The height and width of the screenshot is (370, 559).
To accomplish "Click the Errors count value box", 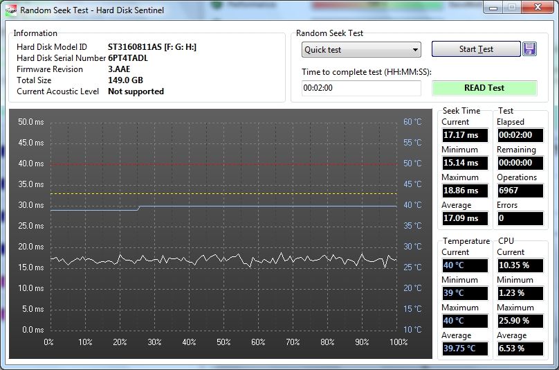I will (x=520, y=218).
